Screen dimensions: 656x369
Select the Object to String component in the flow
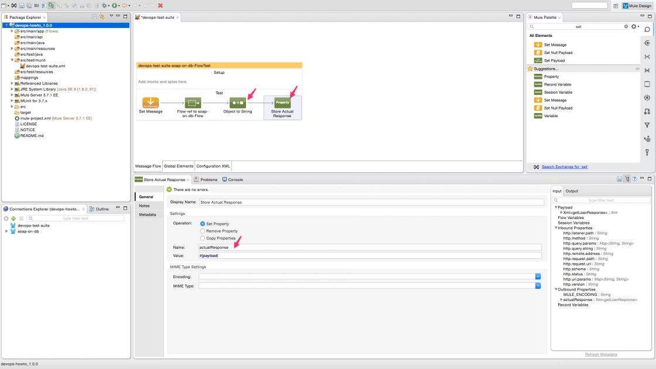[x=237, y=101]
